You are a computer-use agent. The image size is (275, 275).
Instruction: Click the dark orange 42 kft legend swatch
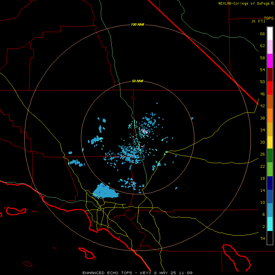(x=270, y=101)
